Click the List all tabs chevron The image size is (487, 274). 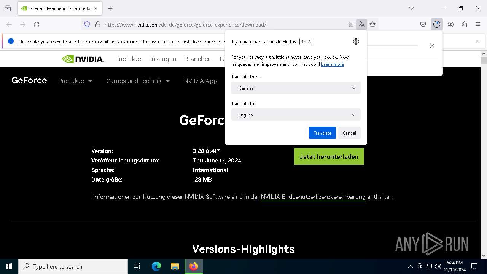click(411, 8)
